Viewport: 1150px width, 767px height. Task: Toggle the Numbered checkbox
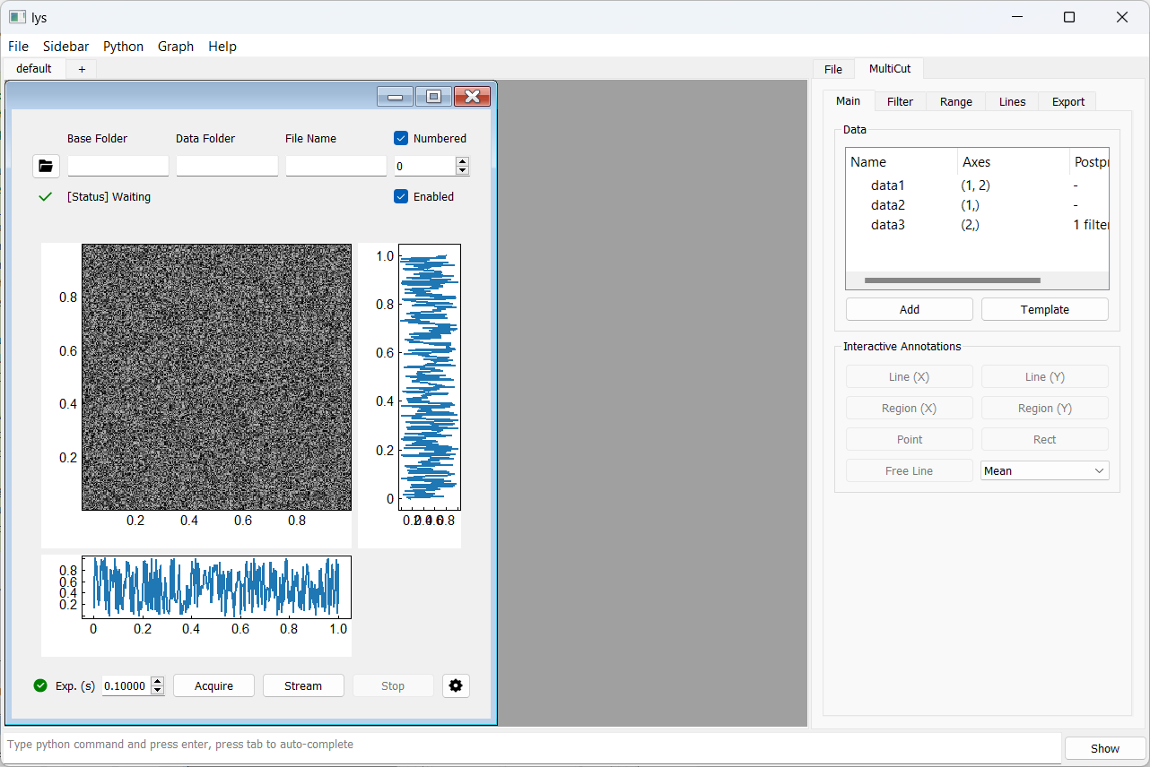click(401, 138)
